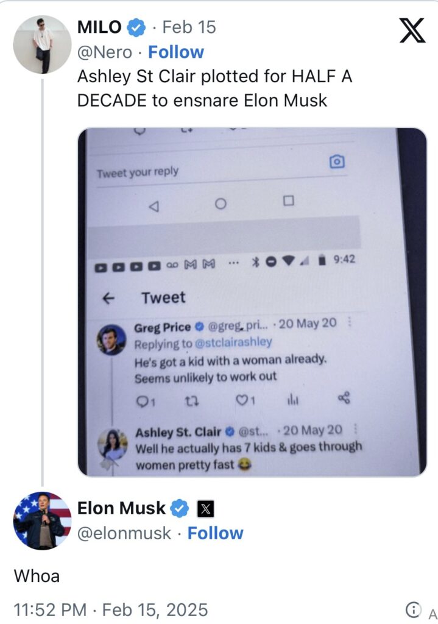This screenshot has height=624, width=438.
Task: Open the @stclairashley mention link
Action: 233,343
